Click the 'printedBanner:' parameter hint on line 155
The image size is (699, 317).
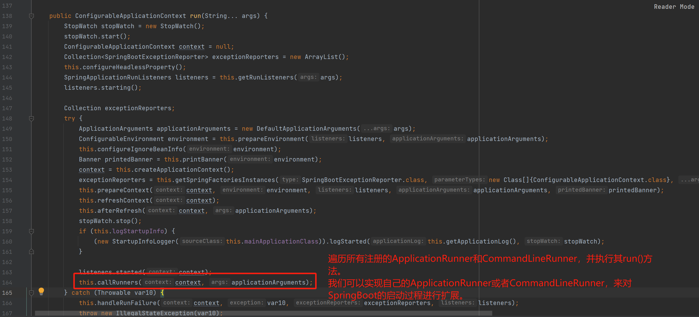[x=581, y=190]
